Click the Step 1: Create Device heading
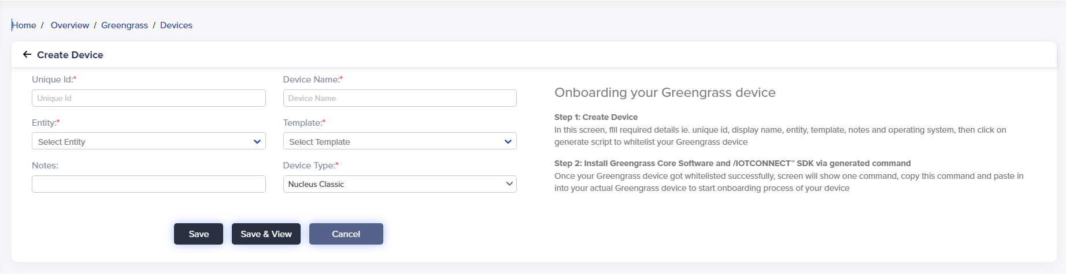The image size is (1066, 274). click(x=595, y=117)
